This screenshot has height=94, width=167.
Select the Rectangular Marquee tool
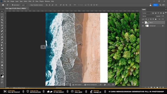pos(2,14)
